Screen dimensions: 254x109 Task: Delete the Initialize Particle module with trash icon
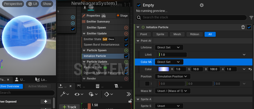tap(243, 27)
